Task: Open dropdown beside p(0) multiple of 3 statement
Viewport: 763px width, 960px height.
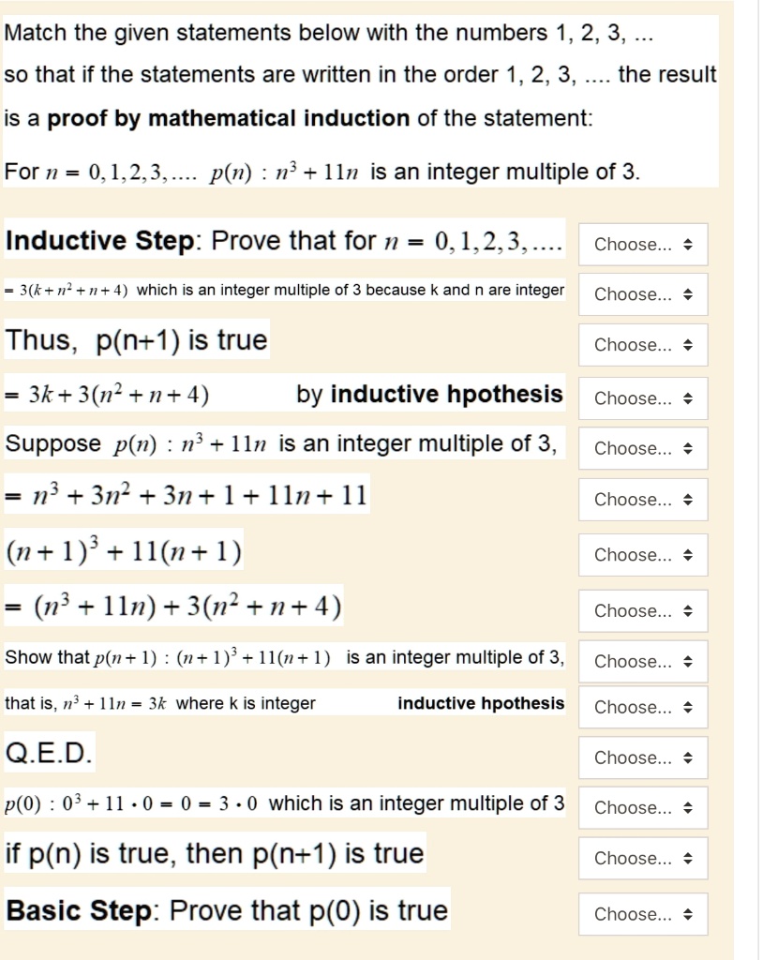Action: pyautogui.click(x=642, y=807)
